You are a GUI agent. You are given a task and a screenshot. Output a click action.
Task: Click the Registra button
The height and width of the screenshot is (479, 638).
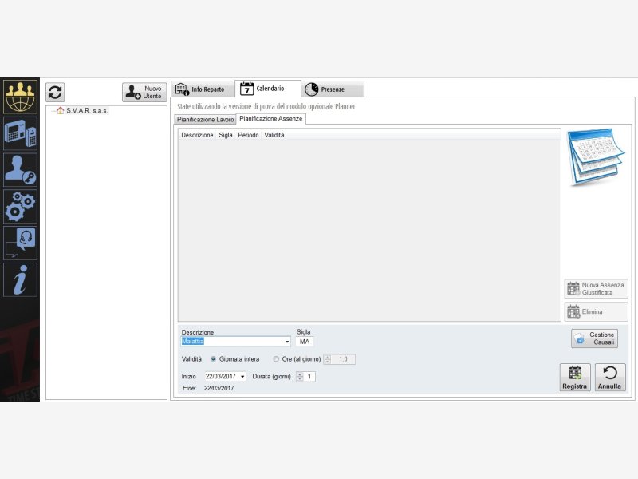574,378
